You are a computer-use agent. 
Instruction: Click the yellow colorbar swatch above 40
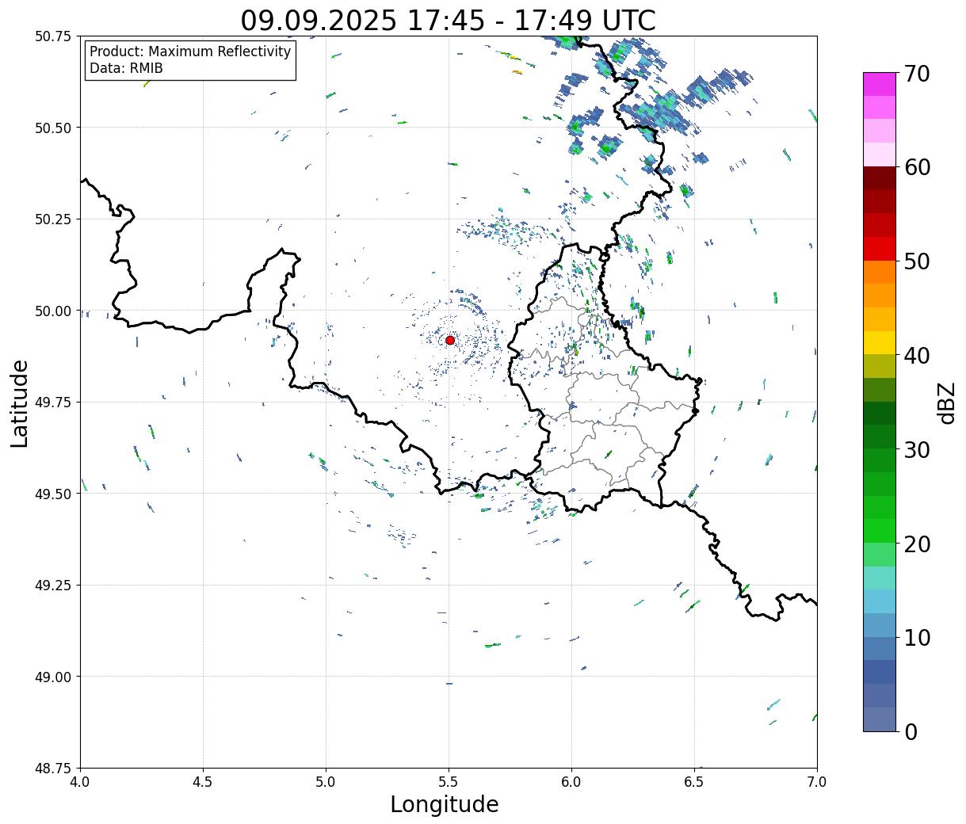880,342
